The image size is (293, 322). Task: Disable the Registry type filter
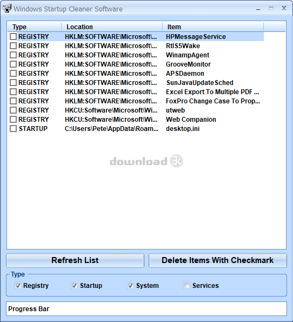[x=18, y=285]
